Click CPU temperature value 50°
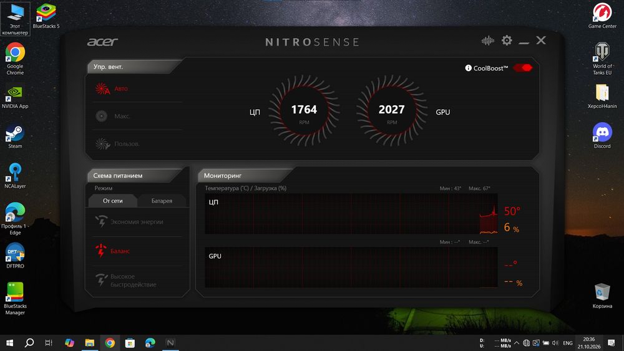 [512, 211]
